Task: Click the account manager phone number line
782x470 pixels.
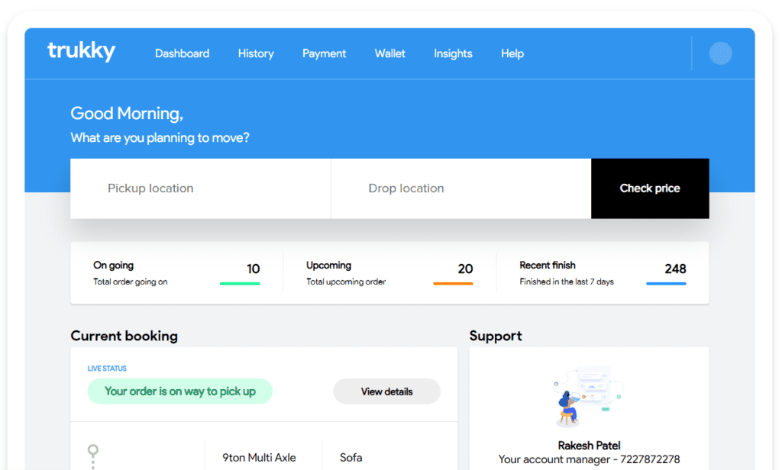Action: [589, 459]
